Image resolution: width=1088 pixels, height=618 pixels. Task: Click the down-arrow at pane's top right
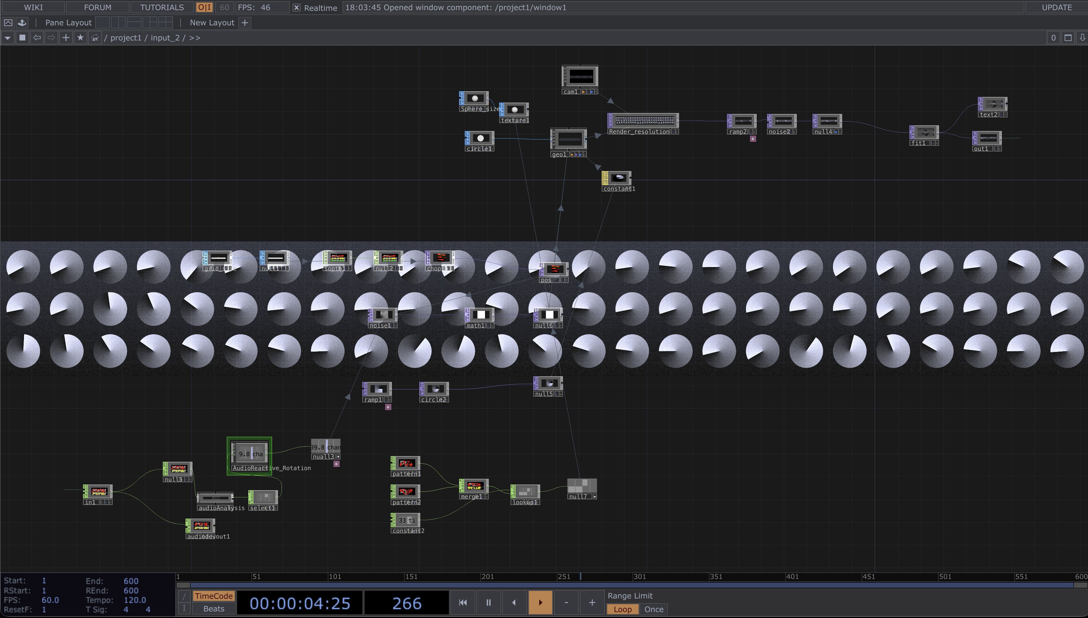[1082, 38]
